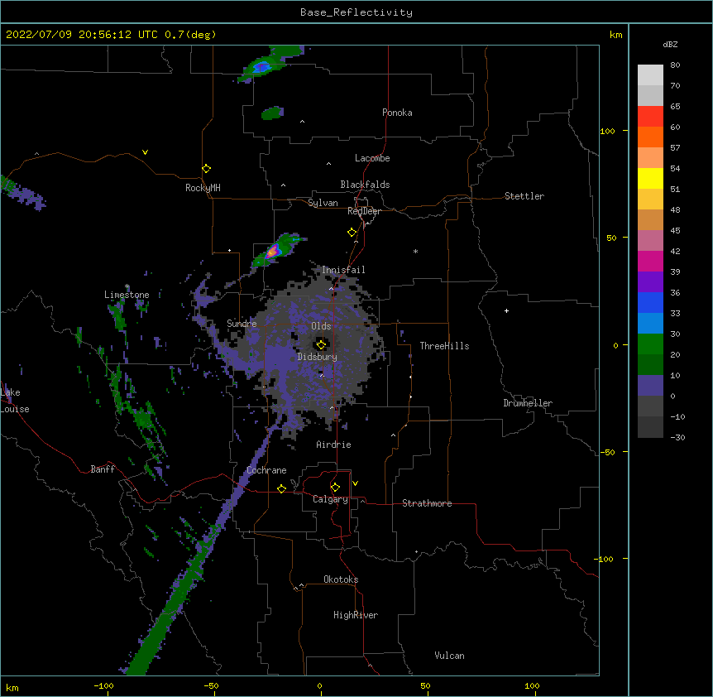Click the Innisfail city label
The width and height of the screenshot is (713, 697).
343,270
